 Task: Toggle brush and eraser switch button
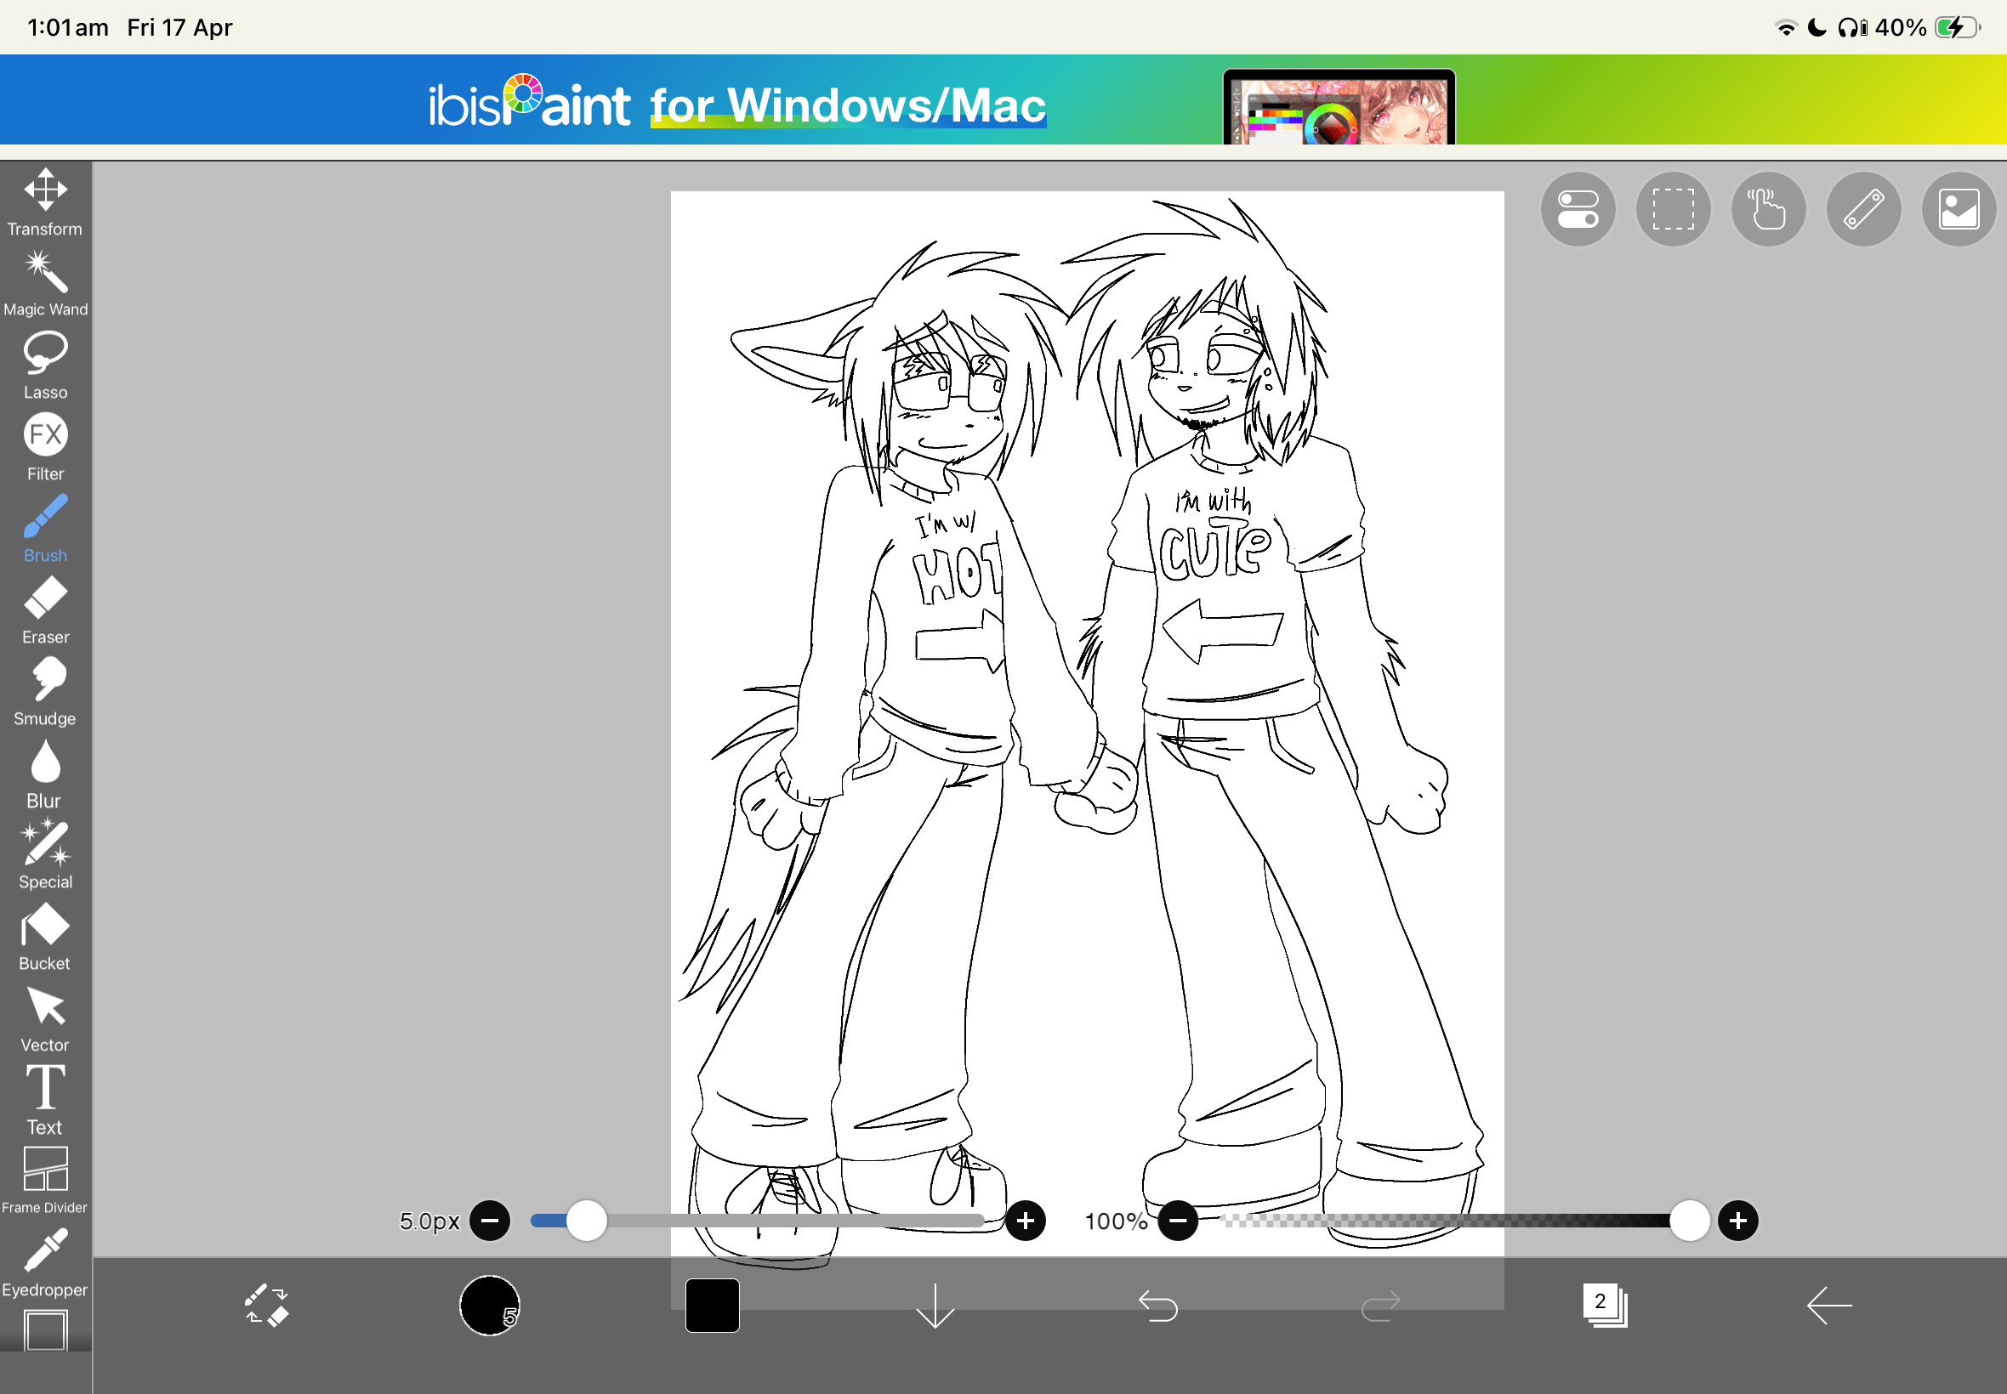pos(265,1306)
